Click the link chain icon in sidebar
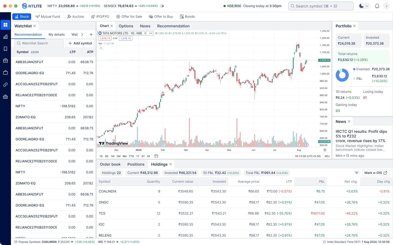 (x=5, y=85)
